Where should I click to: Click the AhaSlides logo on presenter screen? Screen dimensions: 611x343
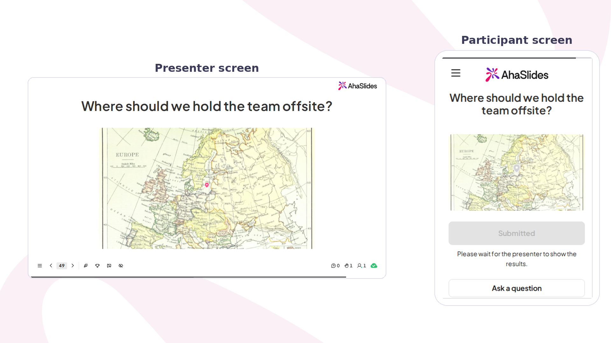(x=358, y=86)
